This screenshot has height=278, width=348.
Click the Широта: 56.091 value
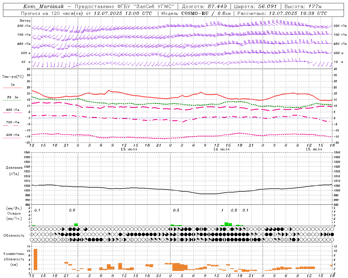tap(255, 7)
